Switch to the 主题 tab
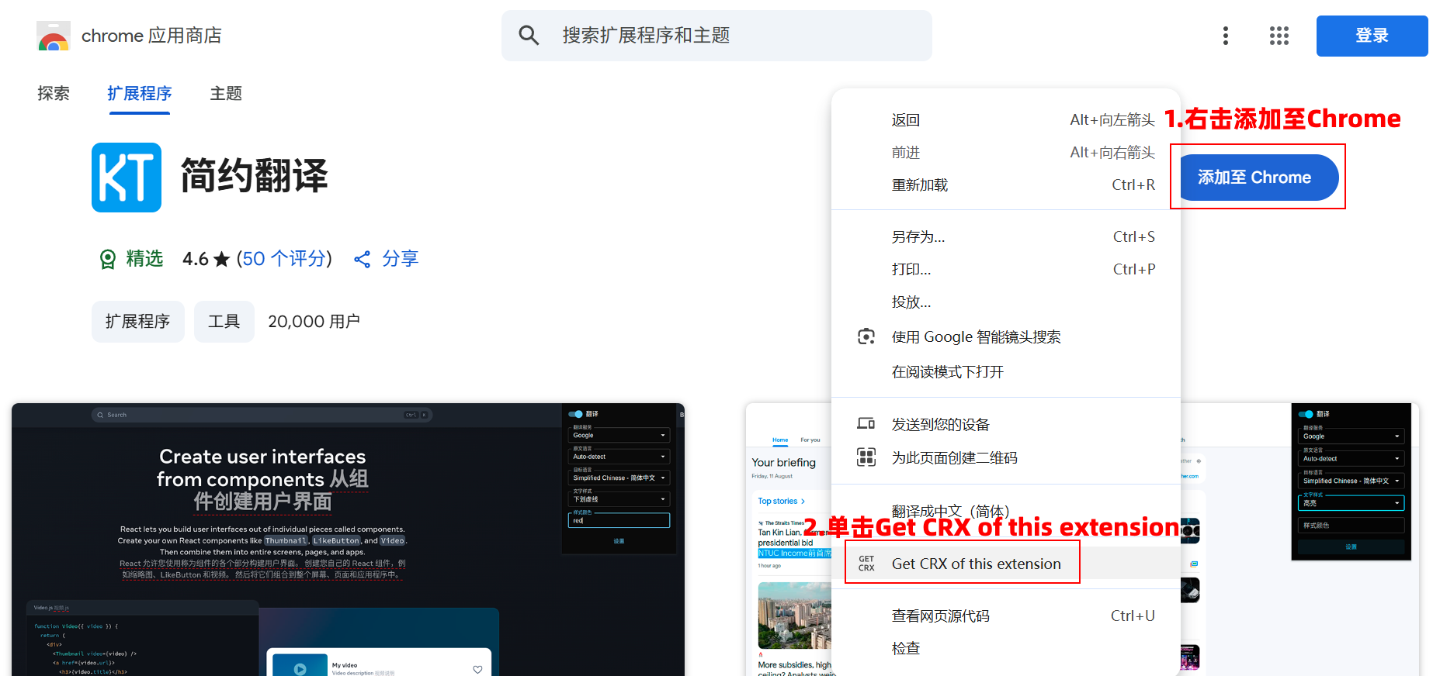The width and height of the screenshot is (1433, 676). tap(226, 94)
